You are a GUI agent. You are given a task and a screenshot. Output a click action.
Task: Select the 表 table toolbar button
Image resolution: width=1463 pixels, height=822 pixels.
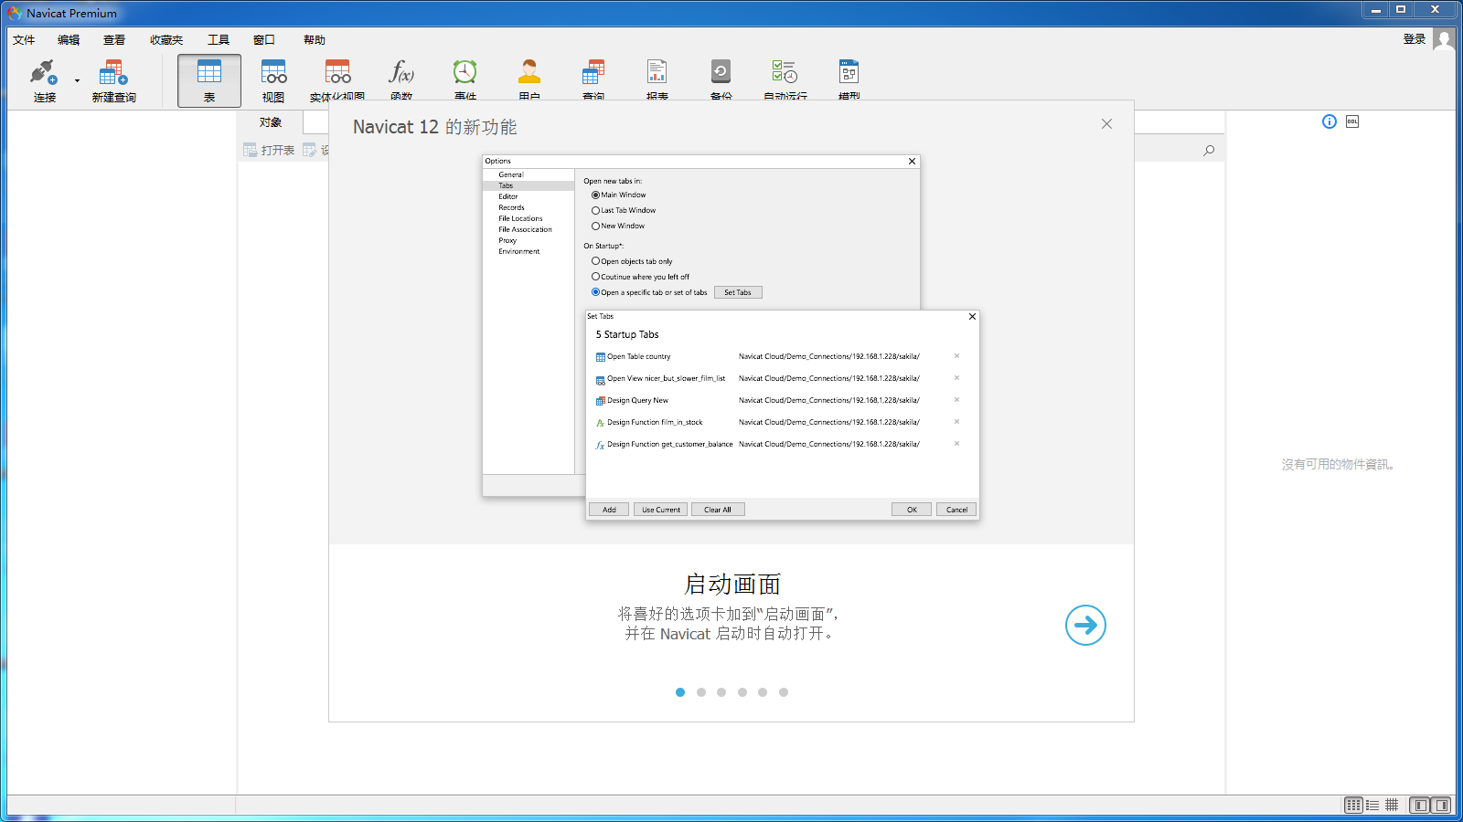pos(209,80)
